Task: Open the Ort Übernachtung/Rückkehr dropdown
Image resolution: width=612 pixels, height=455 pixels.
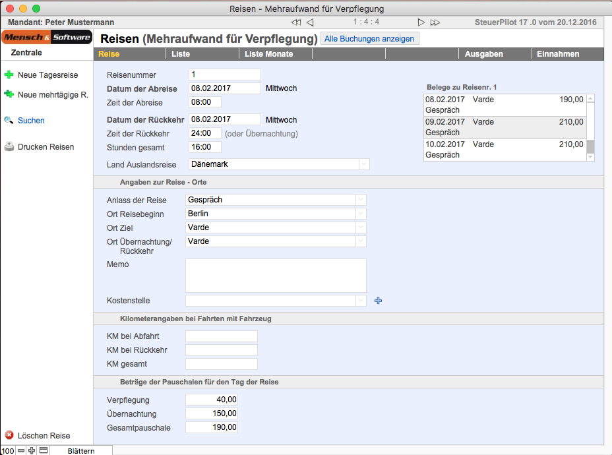Action: (361, 241)
